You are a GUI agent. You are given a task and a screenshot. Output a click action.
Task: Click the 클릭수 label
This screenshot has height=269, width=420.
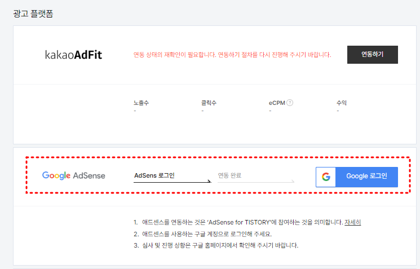click(209, 103)
